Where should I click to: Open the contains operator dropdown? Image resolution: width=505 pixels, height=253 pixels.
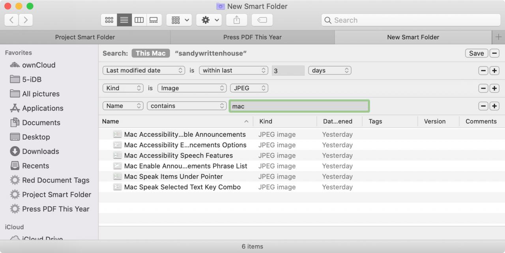coord(187,106)
